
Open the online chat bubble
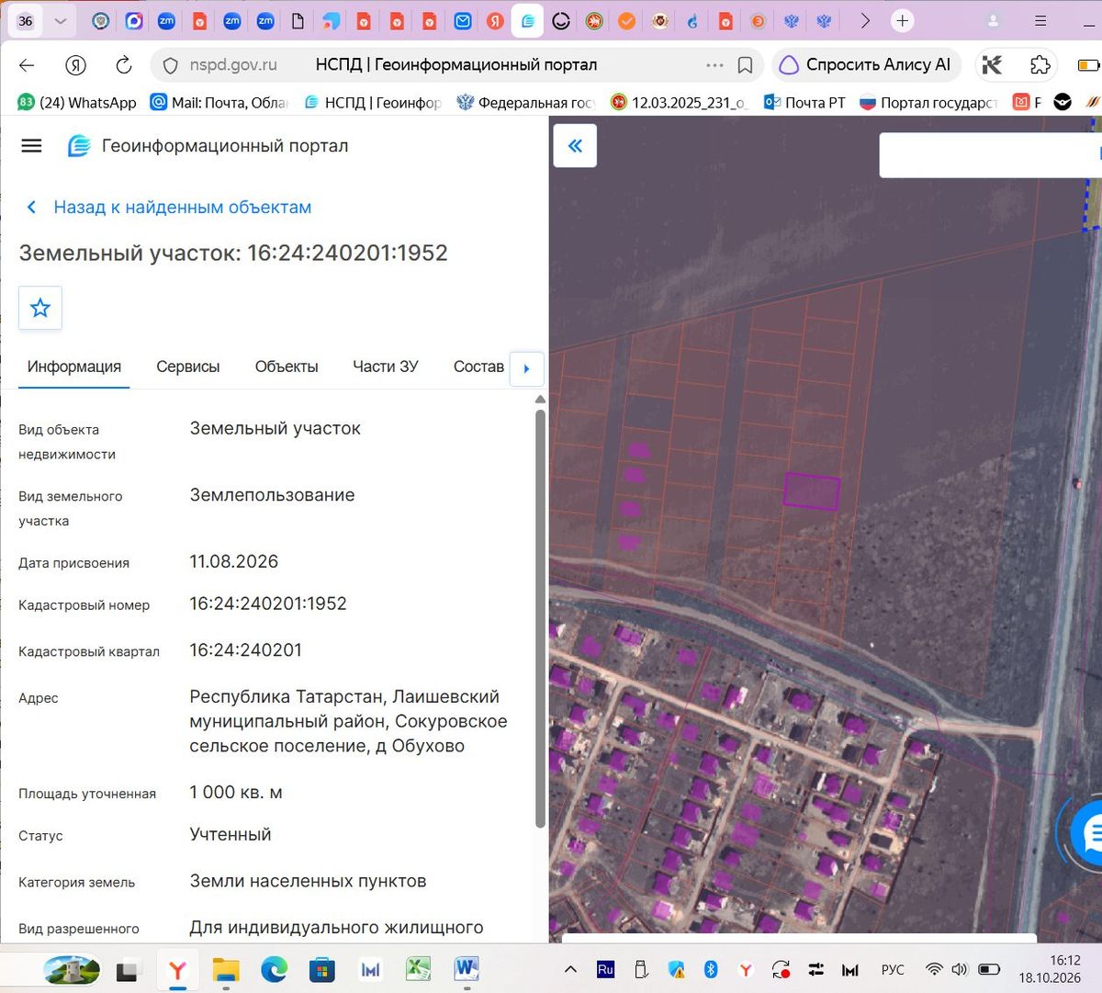coord(1089,833)
